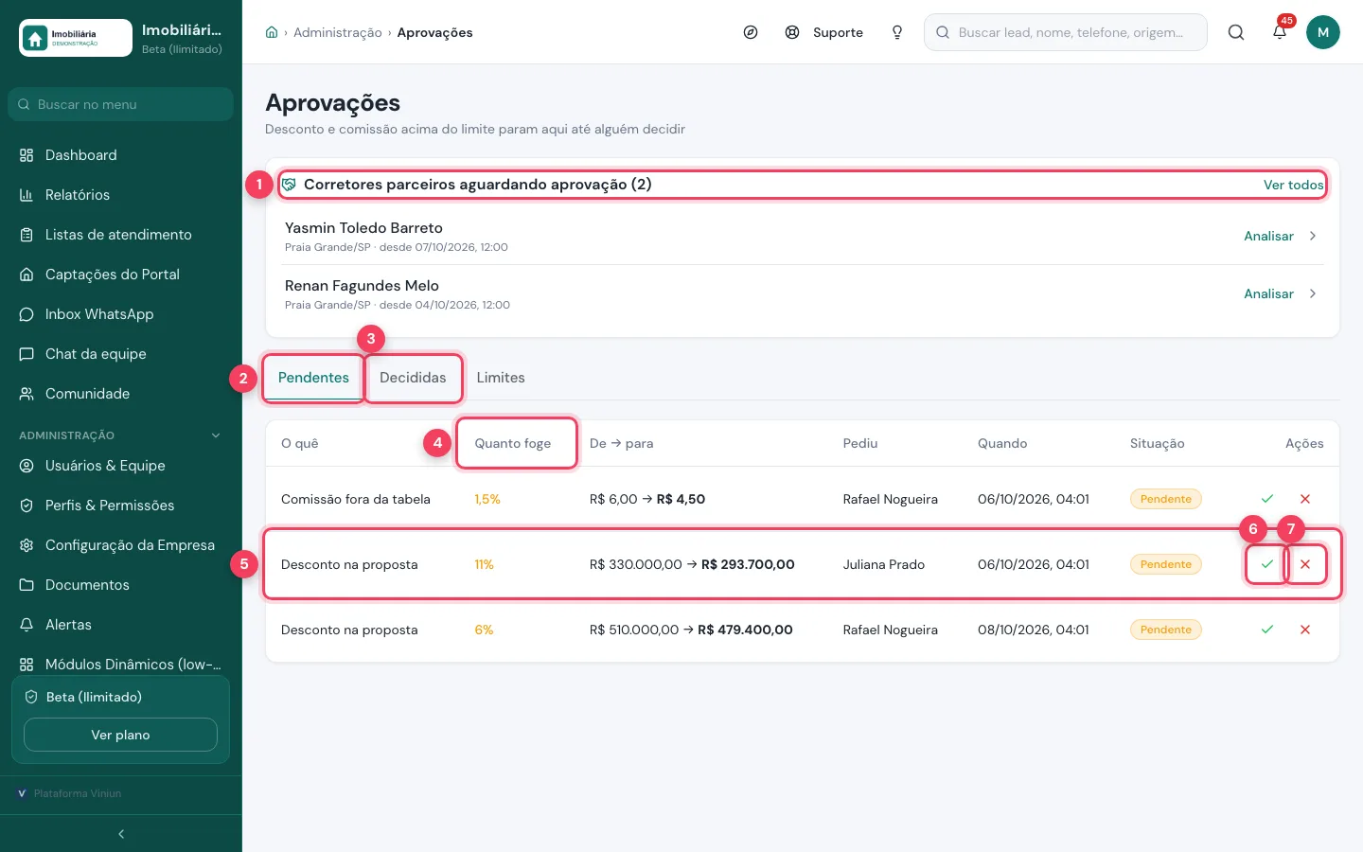Open Yasmin Toledo Barreto's Analisar chevron
Image resolution: width=1363 pixels, height=852 pixels.
pos(1313,236)
